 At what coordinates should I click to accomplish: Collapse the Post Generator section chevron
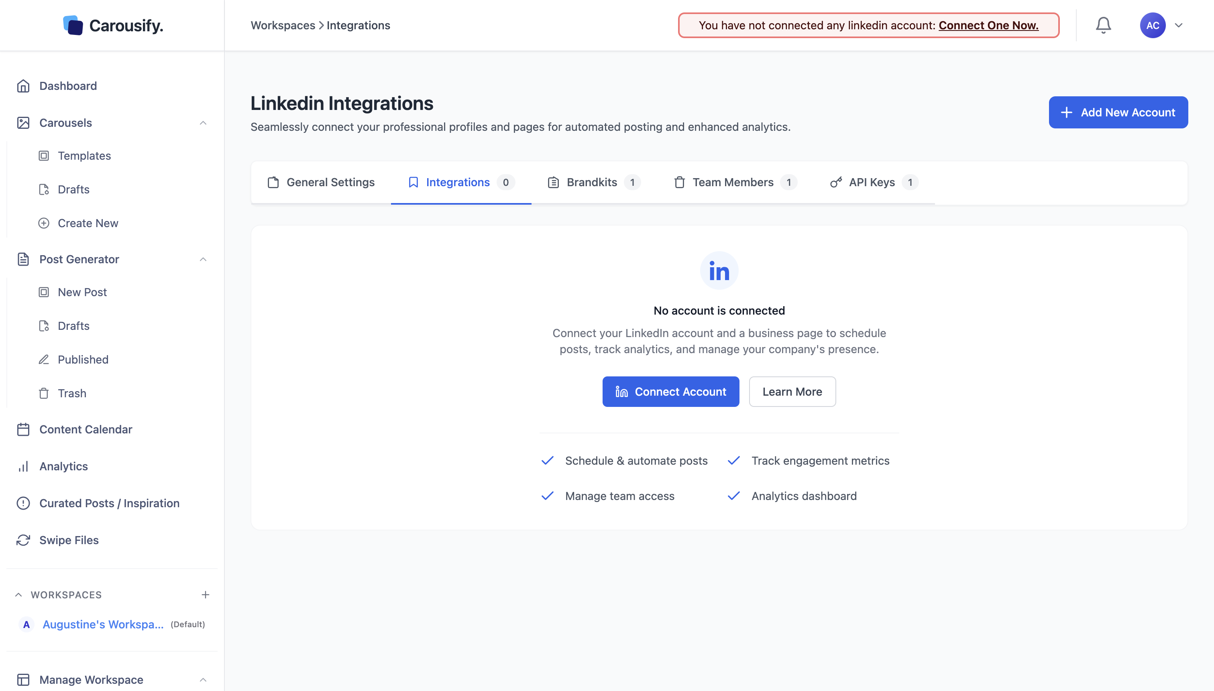pyautogui.click(x=203, y=259)
